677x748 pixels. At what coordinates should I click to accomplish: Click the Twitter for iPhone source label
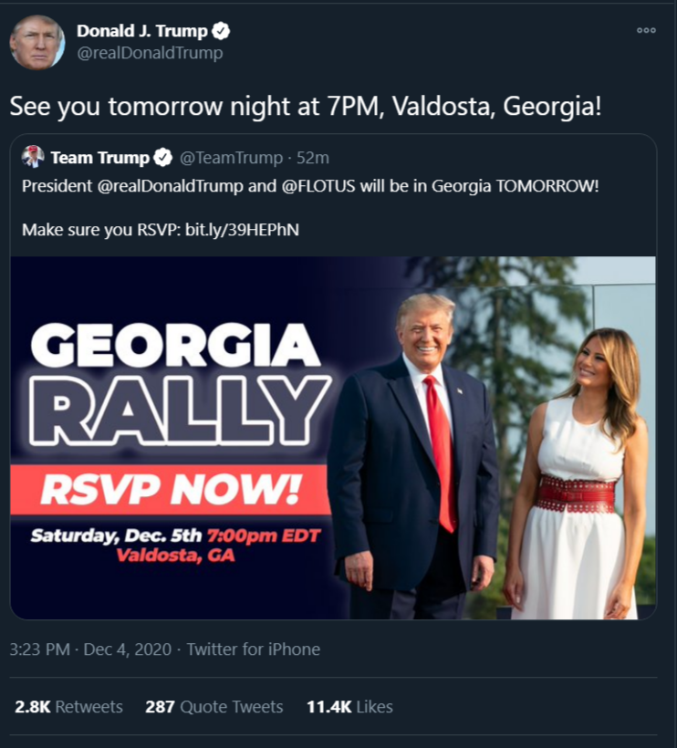[254, 649]
